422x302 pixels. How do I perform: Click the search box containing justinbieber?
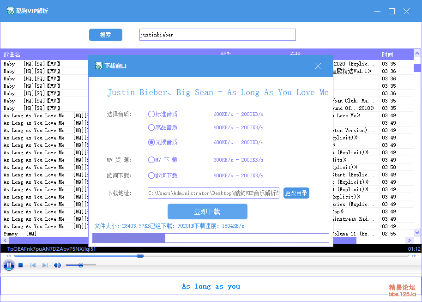217,35
